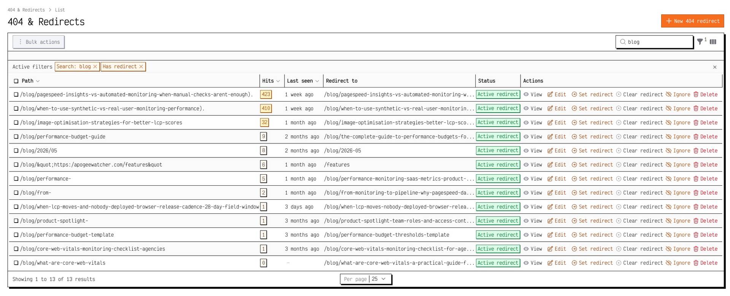
Task: Set redirect for /blog/when-lcp-moves row
Action: tap(592, 207)
